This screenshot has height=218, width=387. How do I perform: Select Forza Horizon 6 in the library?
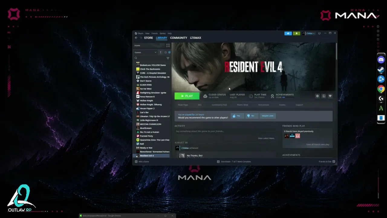pos(147,97)
